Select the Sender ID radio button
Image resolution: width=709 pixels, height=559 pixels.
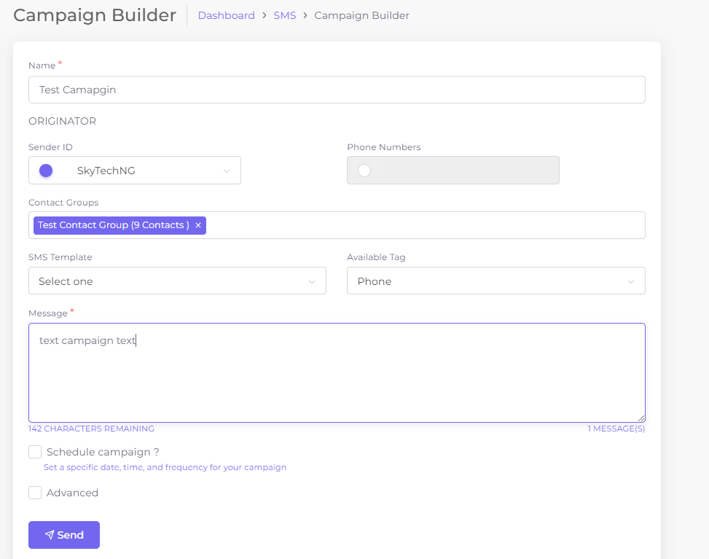pos(46,171)
